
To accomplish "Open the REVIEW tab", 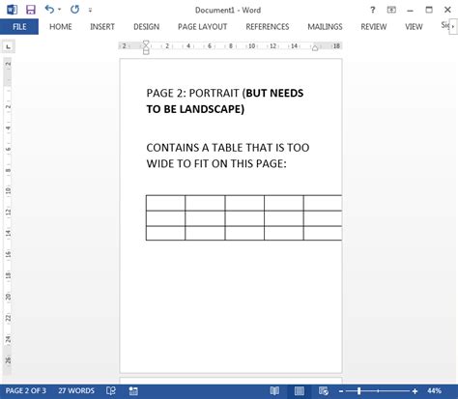I will pos(374,27).
